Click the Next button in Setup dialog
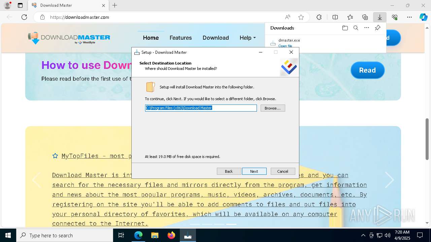This screenshot has width=431, height=242. click(254, 171)
